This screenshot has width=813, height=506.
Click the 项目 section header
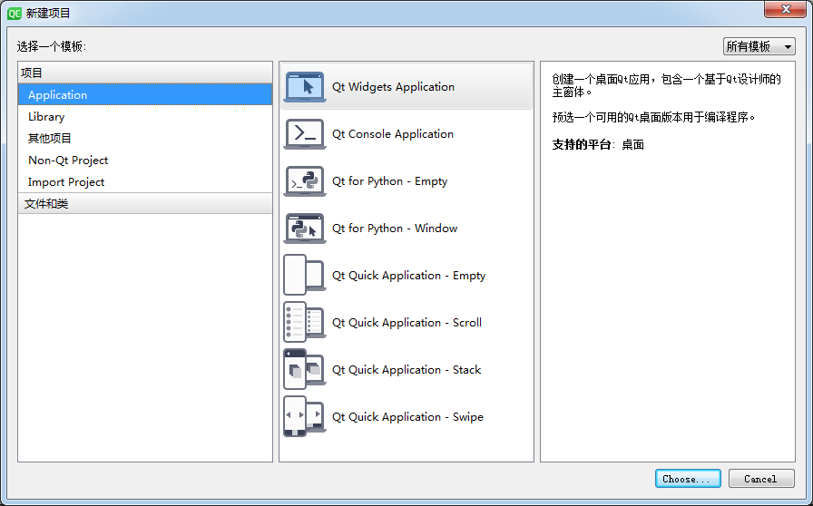point(145,73)
